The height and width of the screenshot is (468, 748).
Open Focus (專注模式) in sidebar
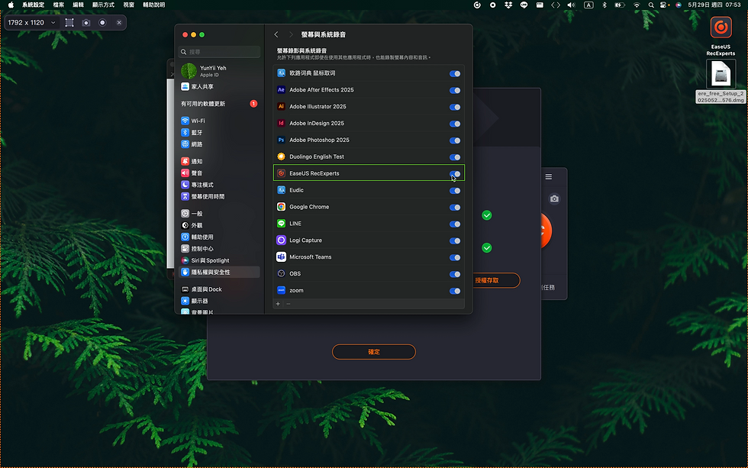[x=220, y=185]
